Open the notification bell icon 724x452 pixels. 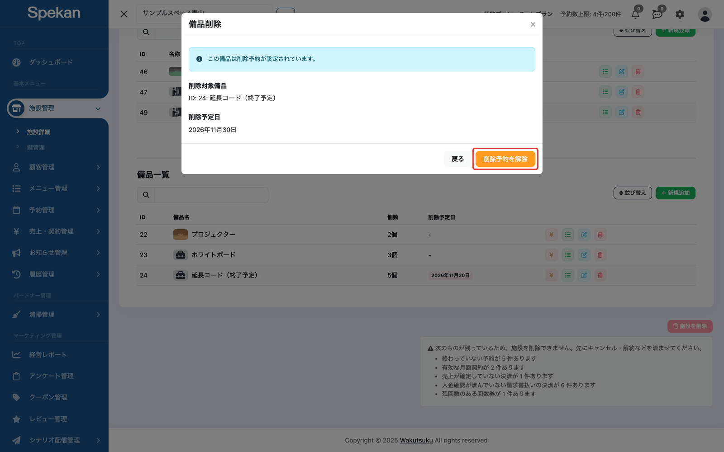tap(635, 14)
